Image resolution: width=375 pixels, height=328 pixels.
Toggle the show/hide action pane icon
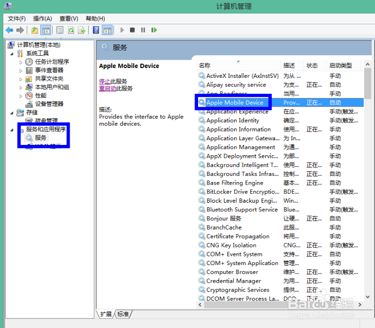click(x=107, y=30)
